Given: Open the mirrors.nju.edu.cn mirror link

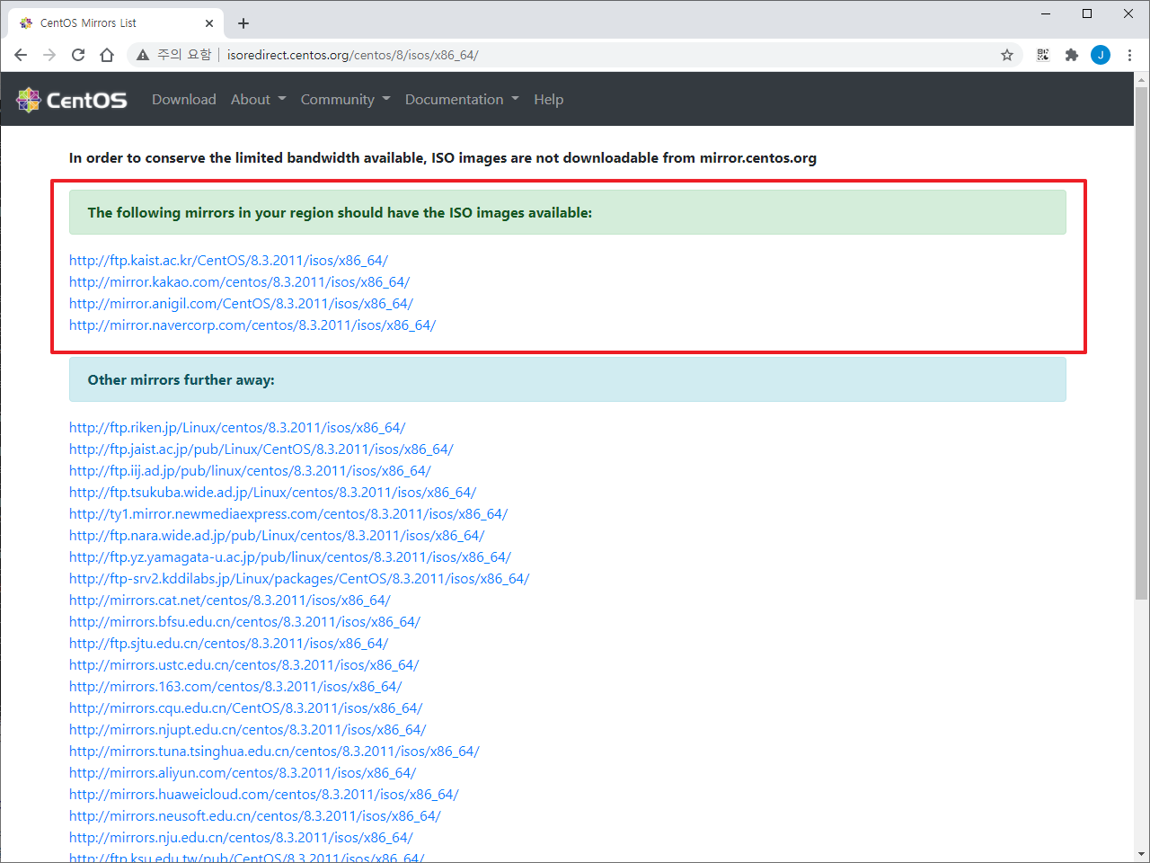Looking at the screenshot, I should tap(241, 838).
